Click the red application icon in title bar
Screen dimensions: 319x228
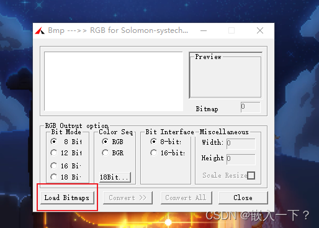[x=40, y=30]
